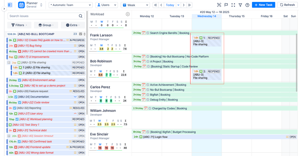Open the Automatic Team dropdown

pyautogui.click(x=71, y=5)
